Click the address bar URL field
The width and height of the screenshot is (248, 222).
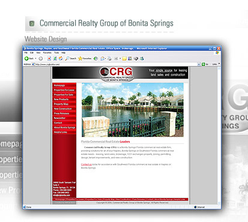[x=116, y=64]
